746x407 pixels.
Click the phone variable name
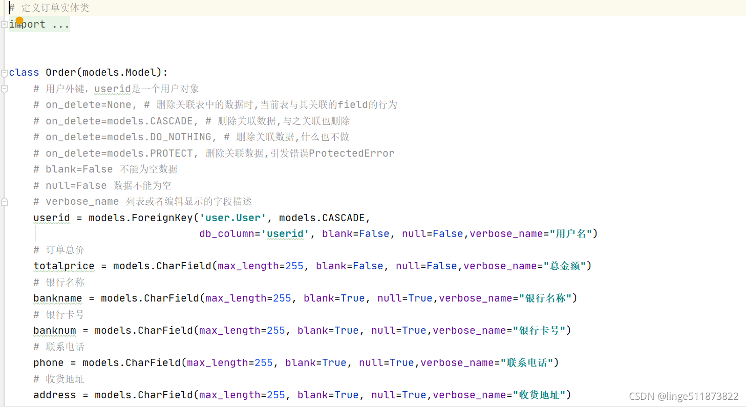(49, 362)
